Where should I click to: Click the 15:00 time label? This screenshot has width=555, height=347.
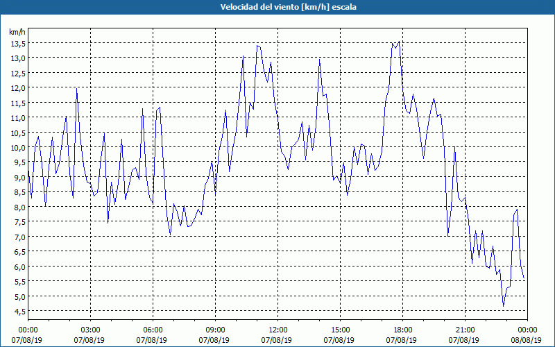[x=340, y=330]
